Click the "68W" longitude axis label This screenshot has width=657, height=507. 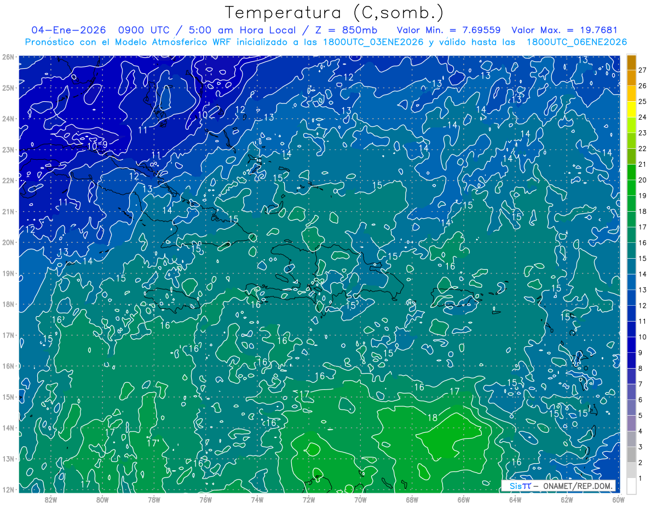click(x=412, y=499)
